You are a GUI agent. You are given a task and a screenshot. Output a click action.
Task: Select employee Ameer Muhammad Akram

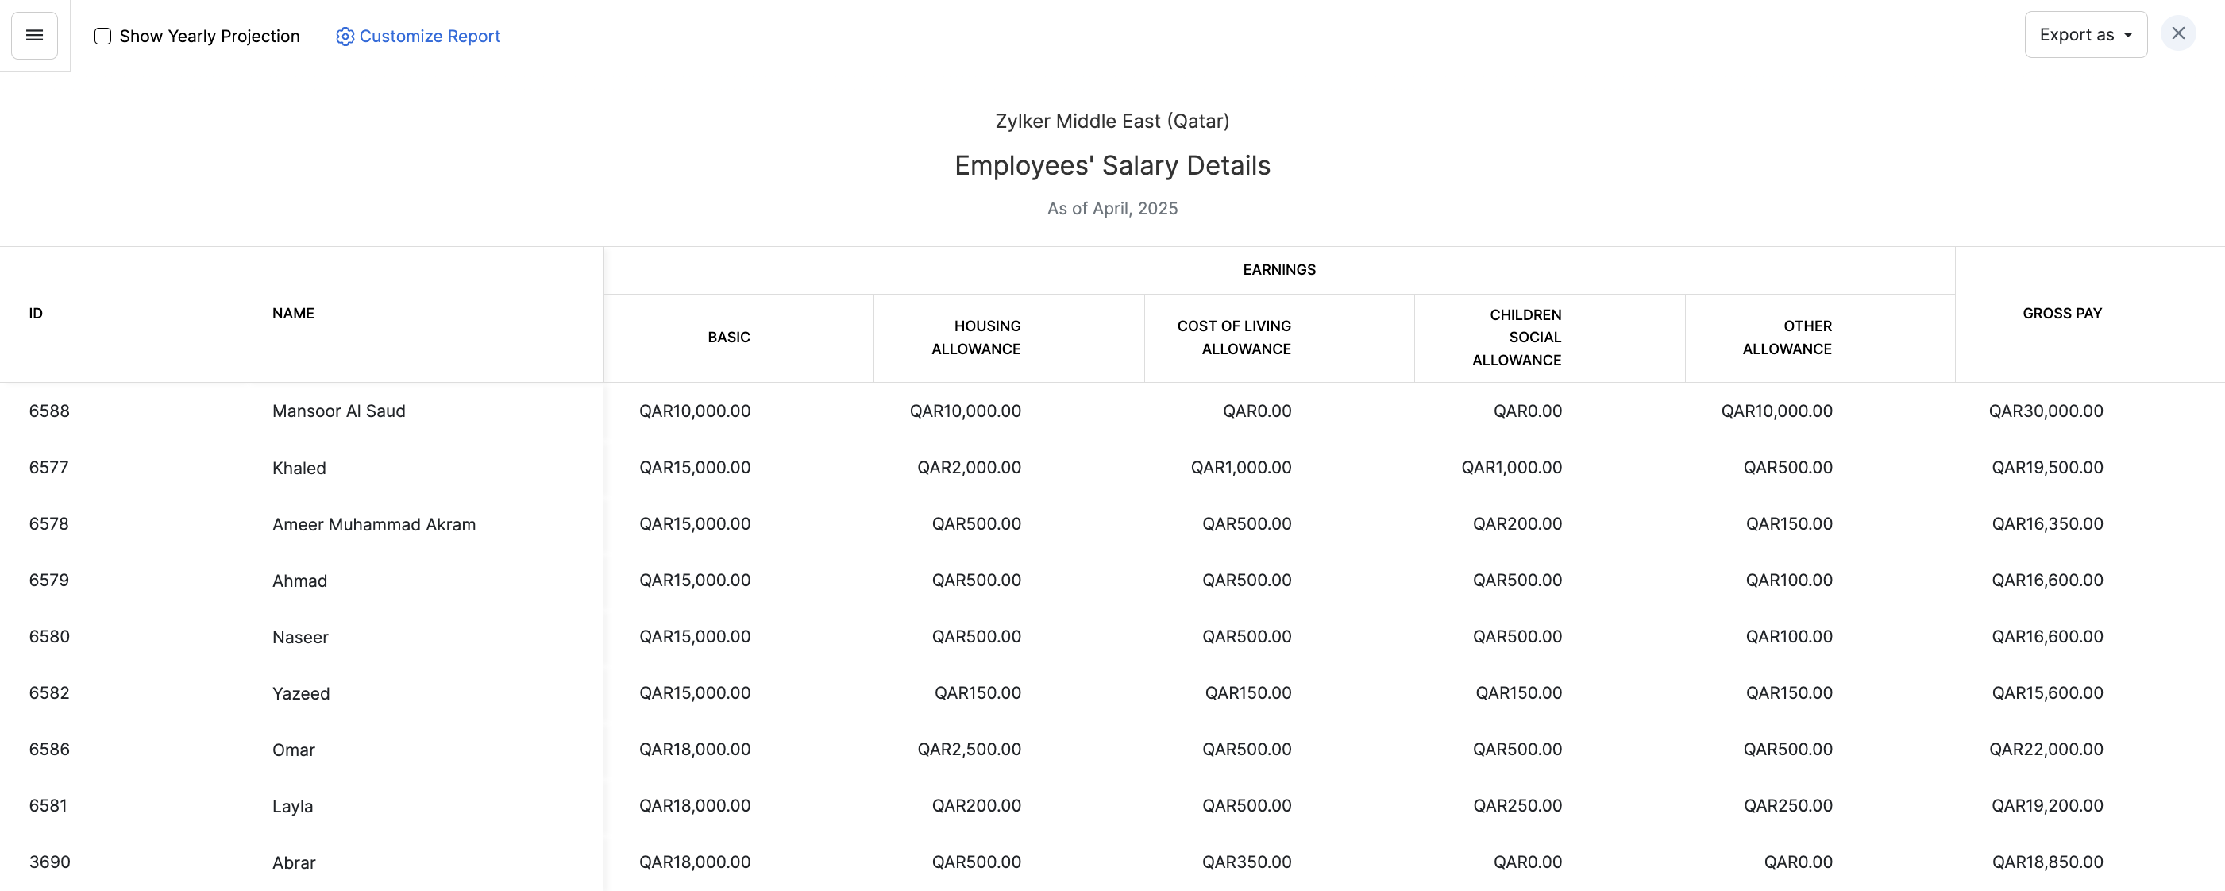point(373,524)
